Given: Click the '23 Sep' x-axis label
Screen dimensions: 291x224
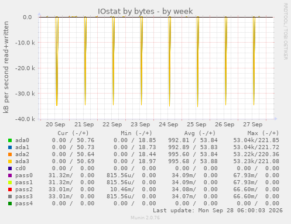Looking at the screenshot, I should [141, 125].
